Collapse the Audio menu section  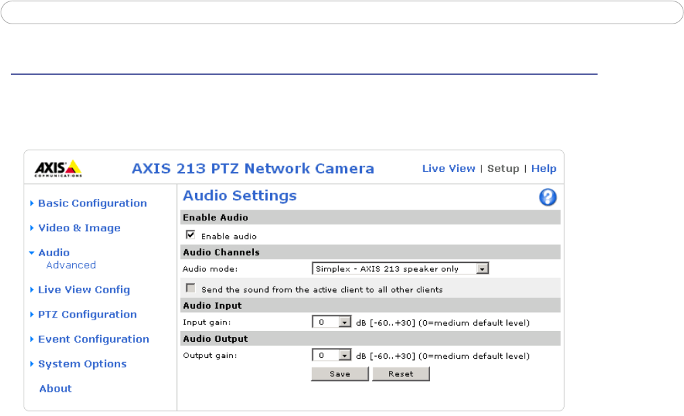53,253
